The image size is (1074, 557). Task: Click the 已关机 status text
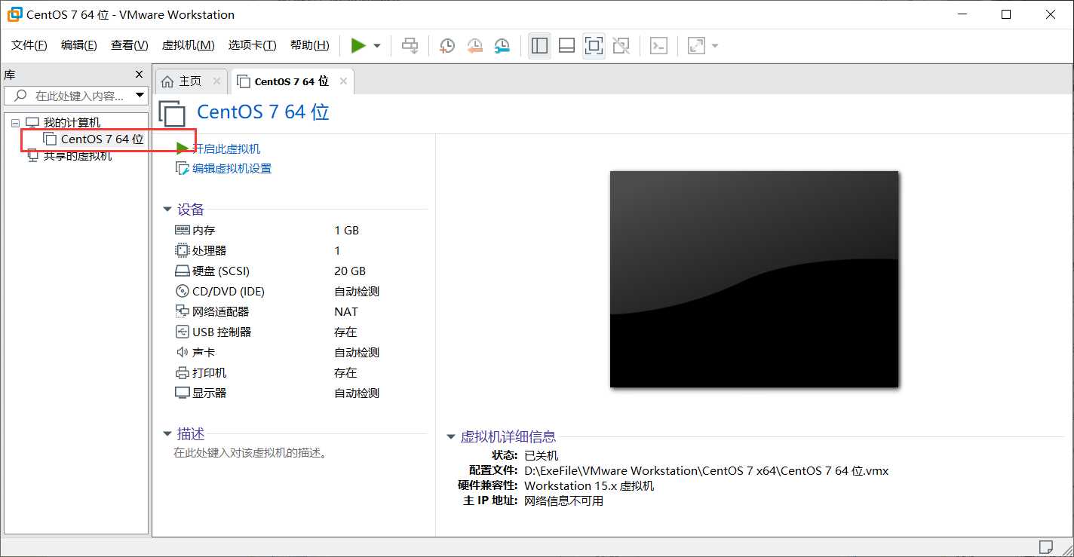click(542, 455)
